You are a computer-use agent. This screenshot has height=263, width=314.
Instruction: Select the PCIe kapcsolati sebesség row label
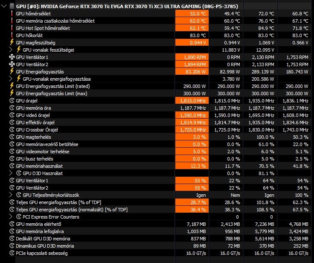[41, 253]
